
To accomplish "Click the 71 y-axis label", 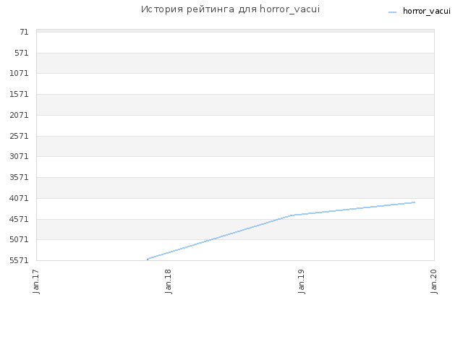I will [x=24, y=32].
